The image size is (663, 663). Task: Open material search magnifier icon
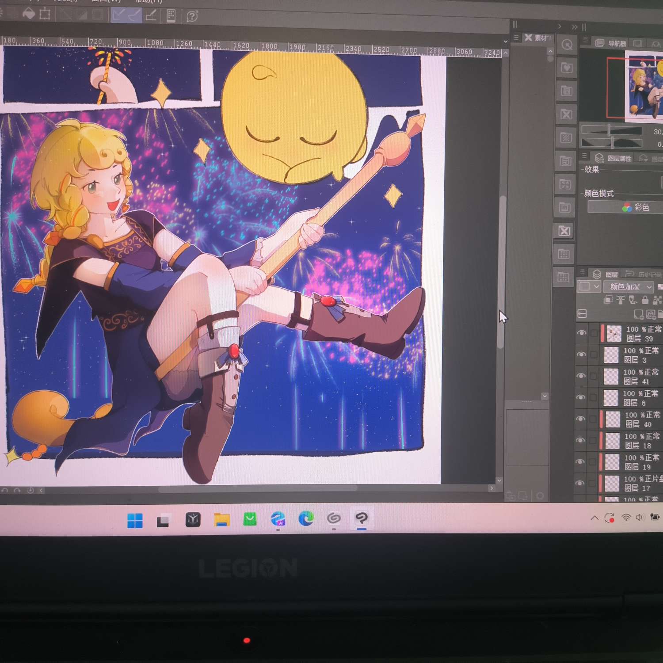pyautogui.click(x=566, y=45)
